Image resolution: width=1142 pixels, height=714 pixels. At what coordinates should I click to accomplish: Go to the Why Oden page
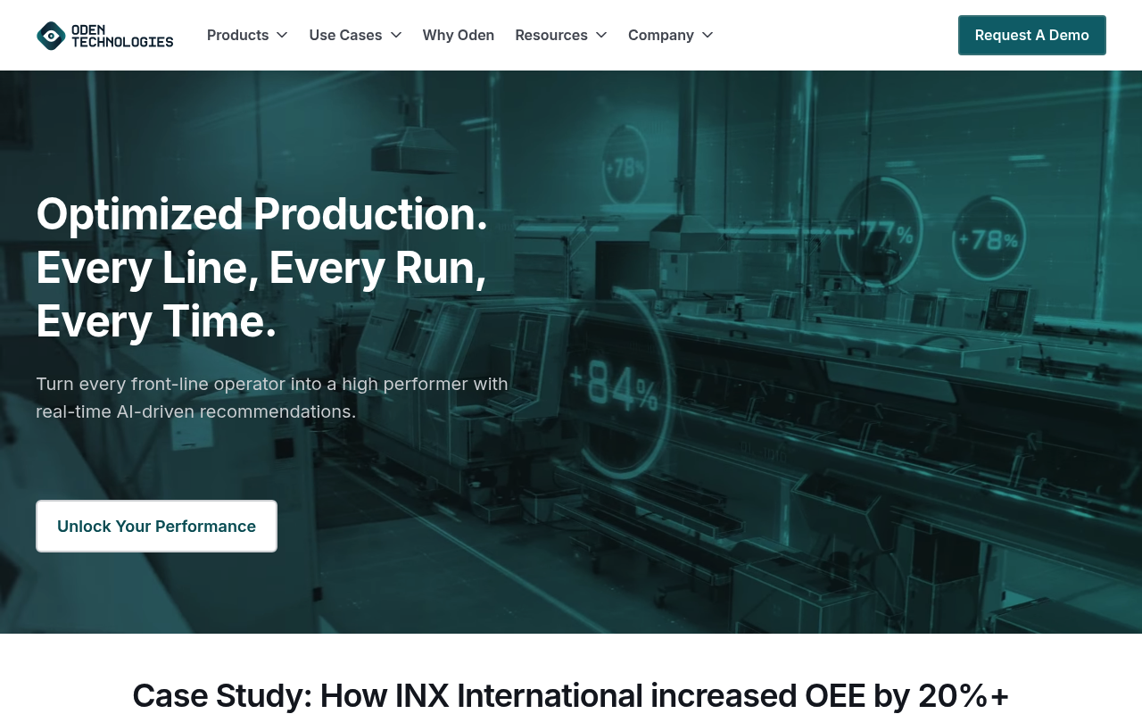point(459,35)
